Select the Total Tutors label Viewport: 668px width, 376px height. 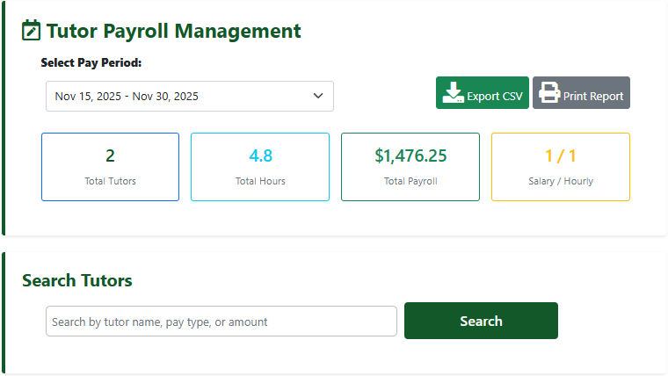pos(110,181)
